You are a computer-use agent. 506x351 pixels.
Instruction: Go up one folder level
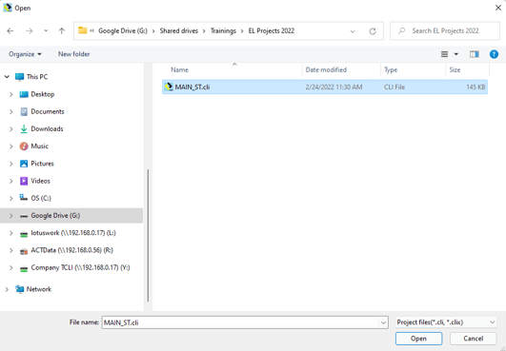pos(61,30)
